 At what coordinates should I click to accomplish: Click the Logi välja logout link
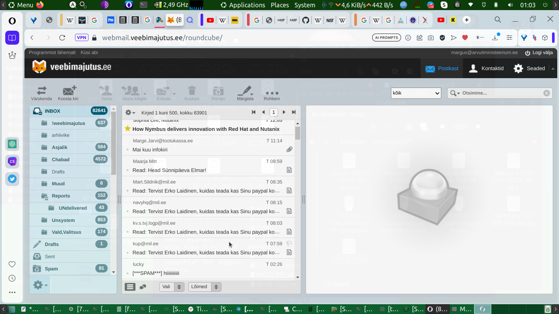pyautogui.click(x=539, y=53)
